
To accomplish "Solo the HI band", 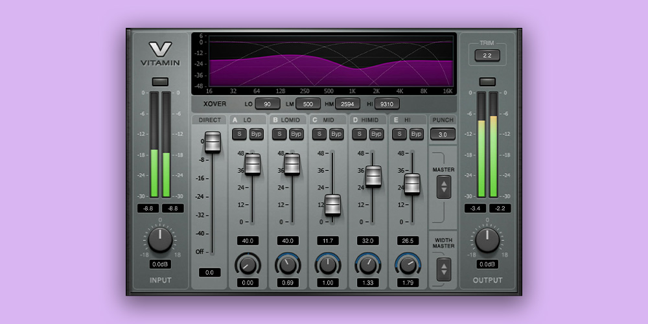I will 400,134.
